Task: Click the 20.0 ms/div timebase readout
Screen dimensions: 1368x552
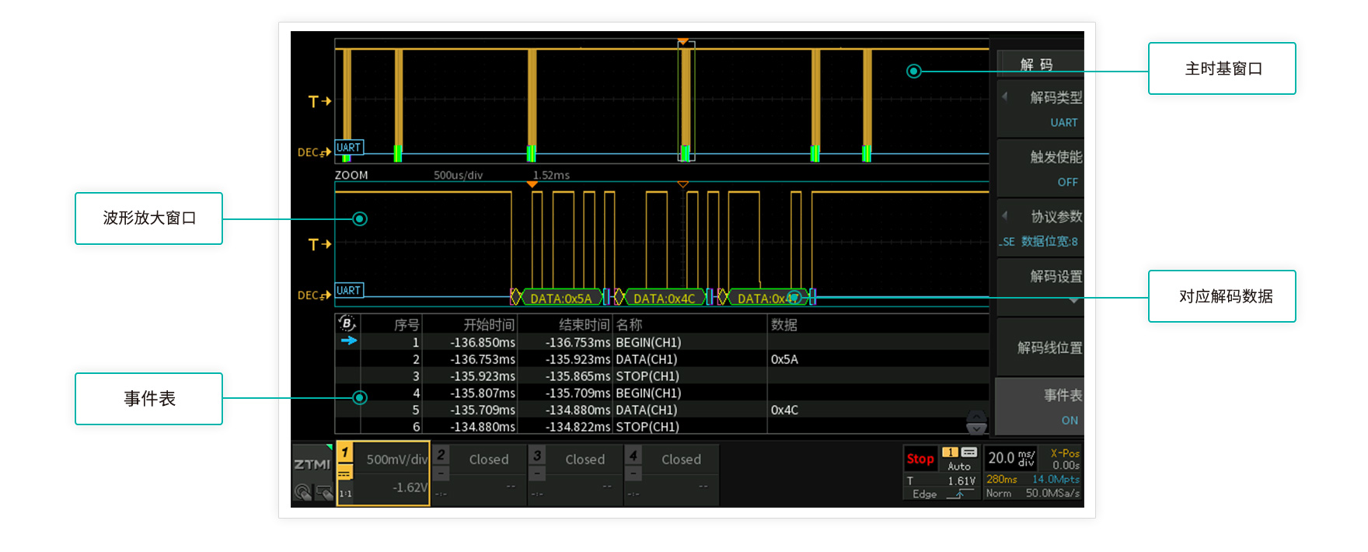Action: pyautogui.click(x=1011, y=458)
